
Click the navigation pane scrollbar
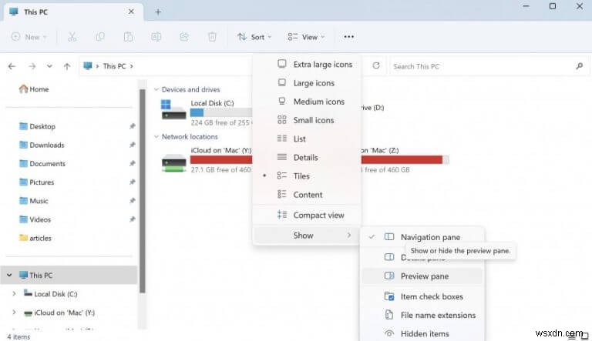tap(143, 191)
